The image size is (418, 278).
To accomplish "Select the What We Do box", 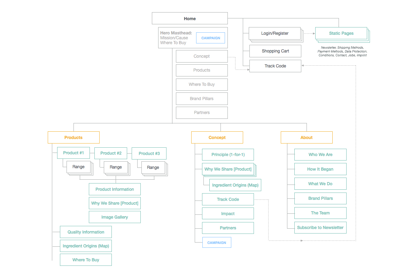I will (x=320, y=184).
